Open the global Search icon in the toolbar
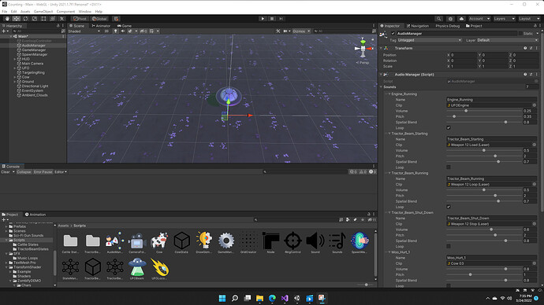This screenshot has width=544, height=305. click(439, 19)
